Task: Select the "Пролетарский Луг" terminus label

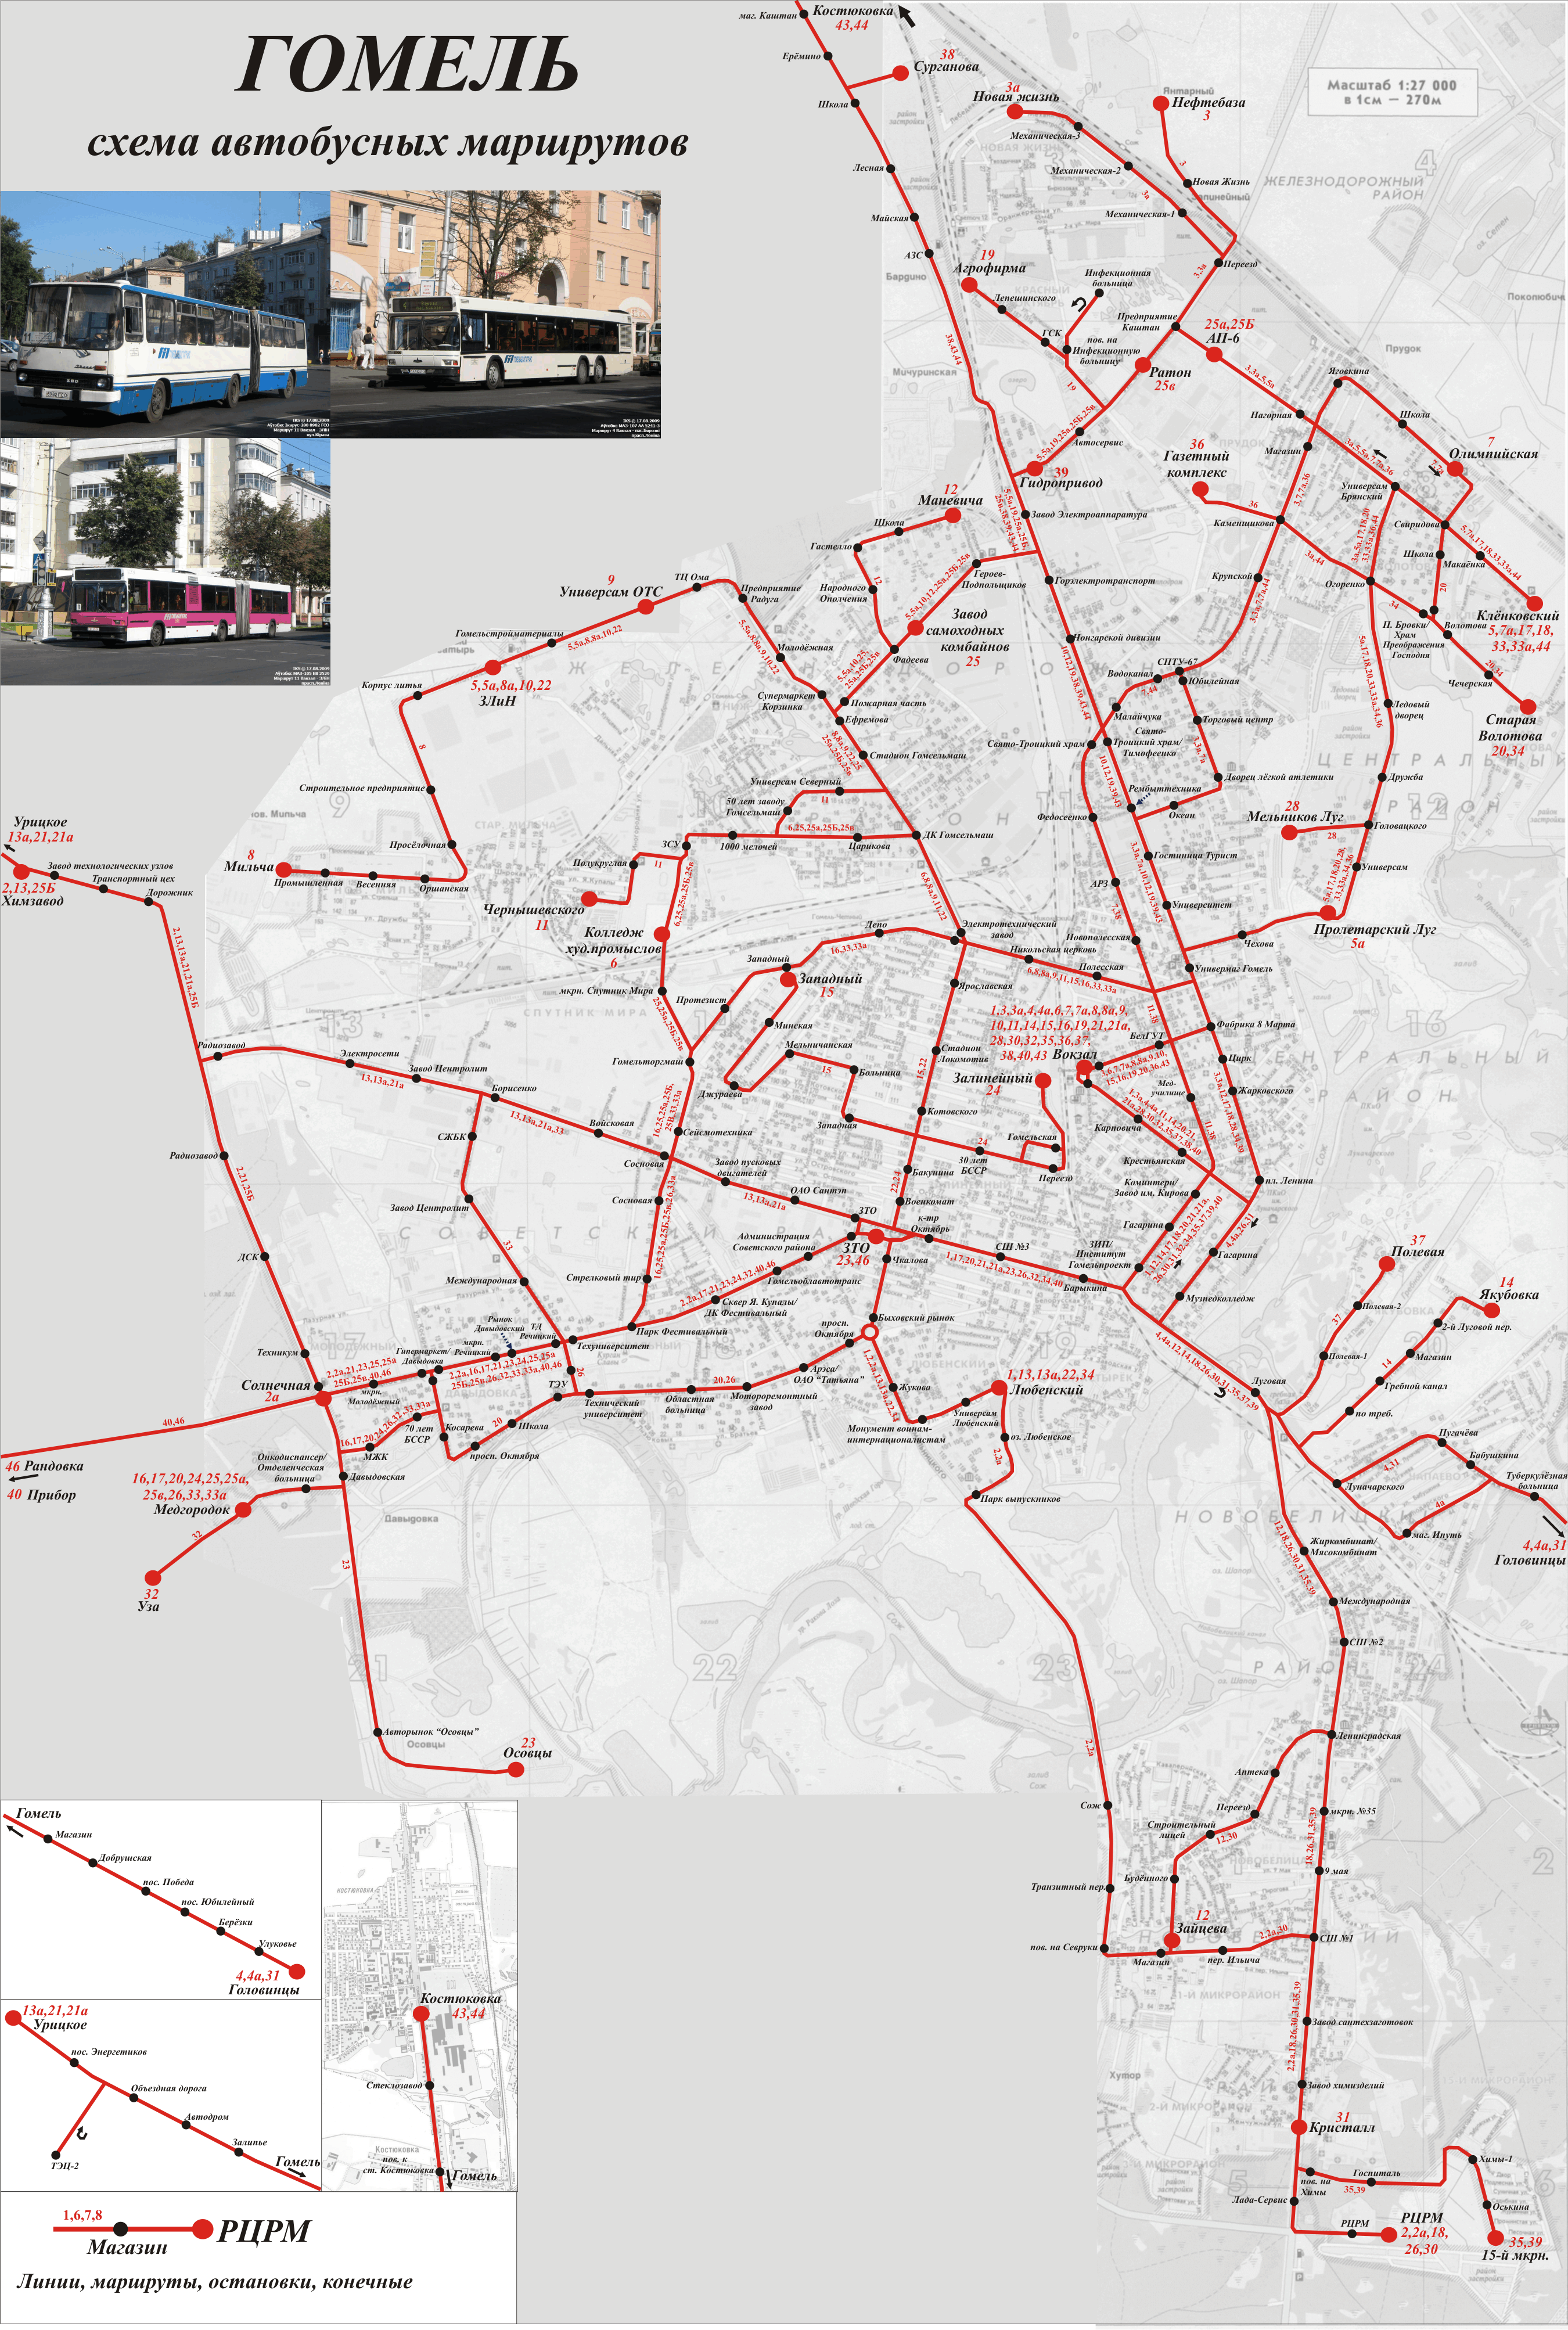Action: pyautogui.click(x=1374, y=929)
